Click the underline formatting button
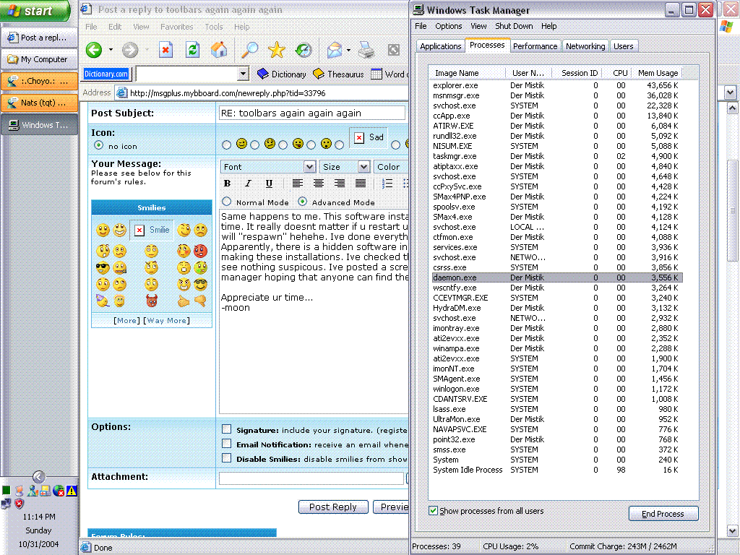 [269, 184]
